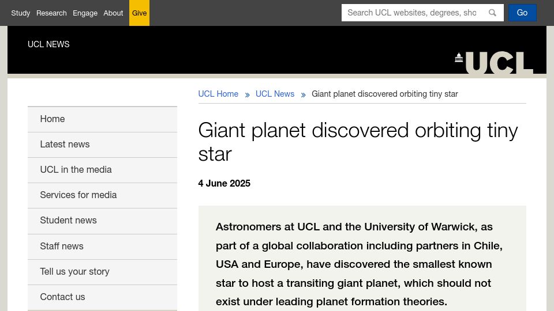The height and width of the screenshot is (311, 554).
Task: Open Tell us your story page
Action: click(103, 272)
